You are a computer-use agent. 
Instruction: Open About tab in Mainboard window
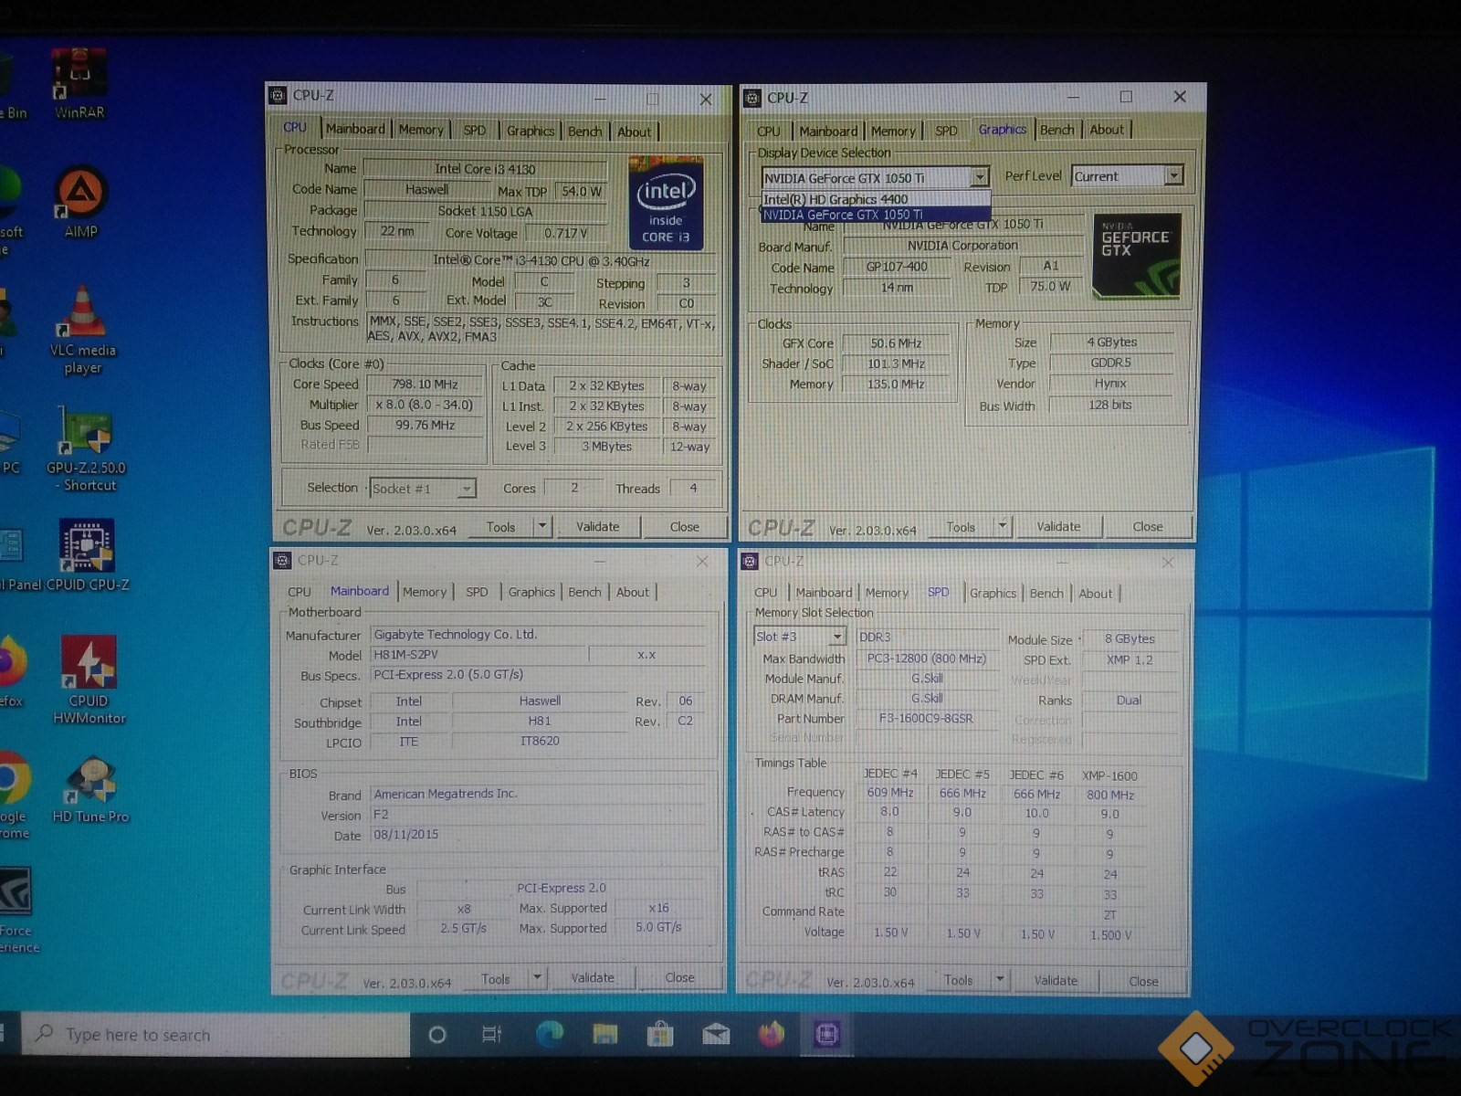coord(633,592)
